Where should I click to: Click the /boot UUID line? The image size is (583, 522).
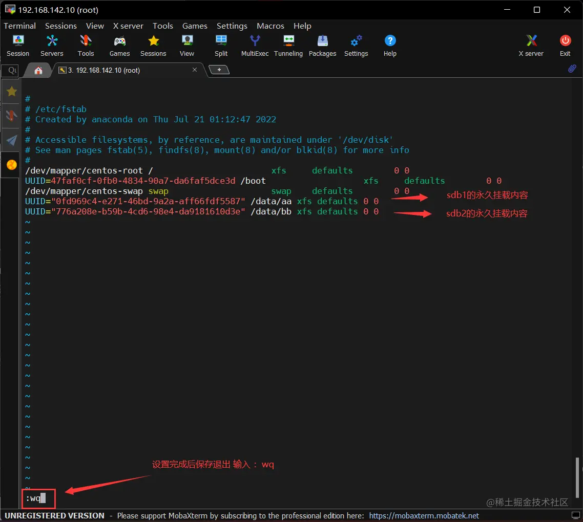coord(263,181)
